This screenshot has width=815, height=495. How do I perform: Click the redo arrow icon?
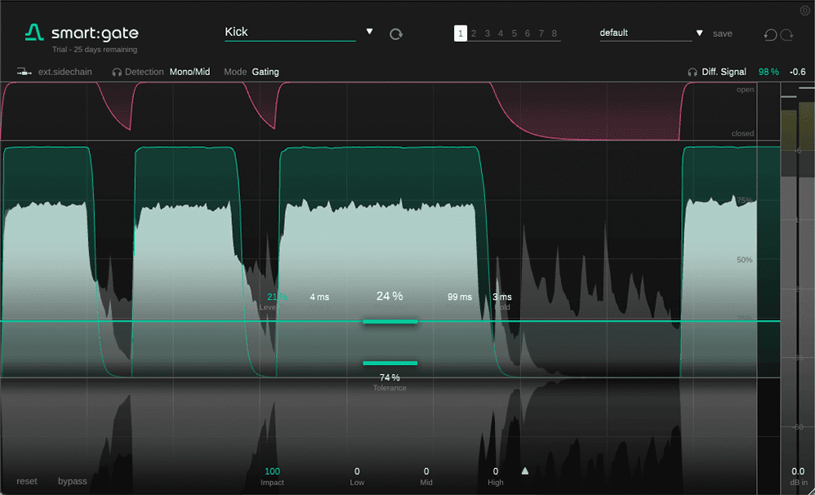click(x=787, y=35)
